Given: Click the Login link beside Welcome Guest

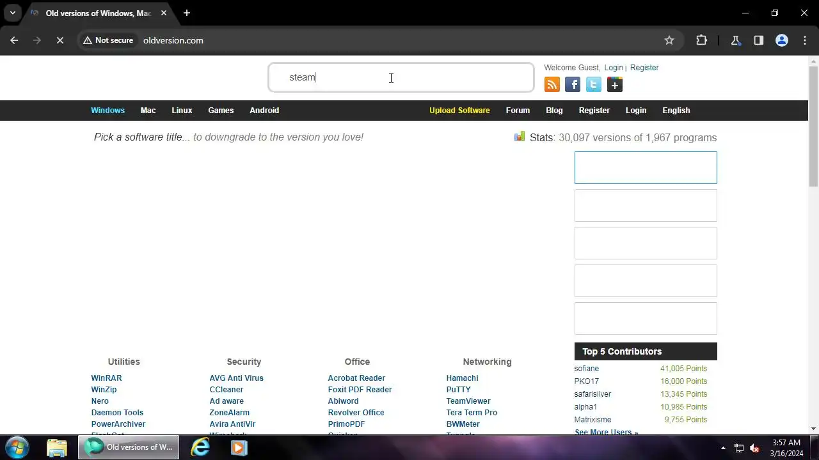Looking at the screenshot, I should coord(613,68).
